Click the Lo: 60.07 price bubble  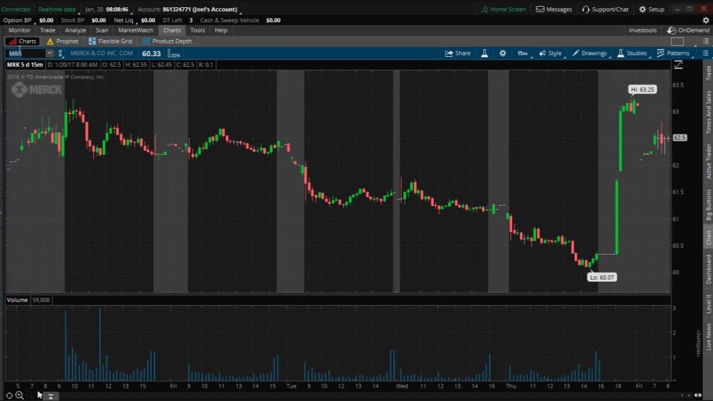(602, 277)
